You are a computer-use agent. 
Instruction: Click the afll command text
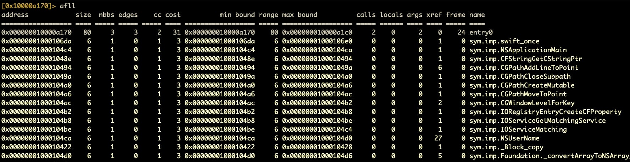coord(67,6)
